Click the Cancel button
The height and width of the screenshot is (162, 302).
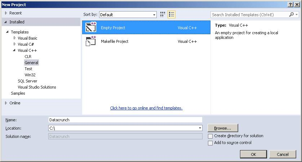283,154
